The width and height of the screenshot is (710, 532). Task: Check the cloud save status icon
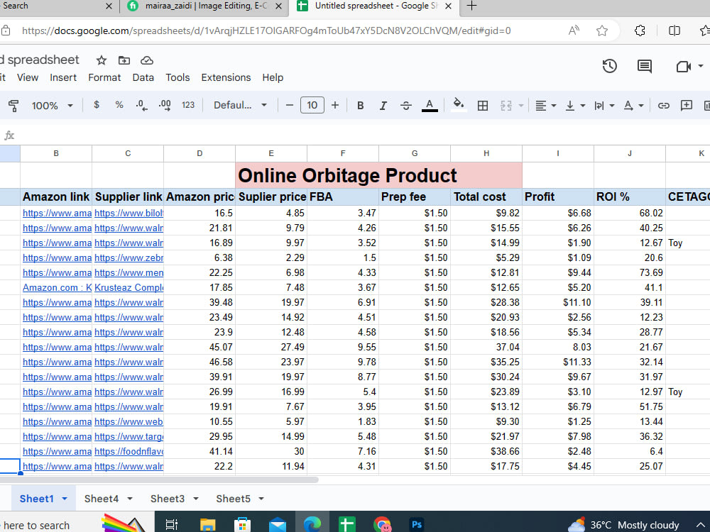(147, 60)
